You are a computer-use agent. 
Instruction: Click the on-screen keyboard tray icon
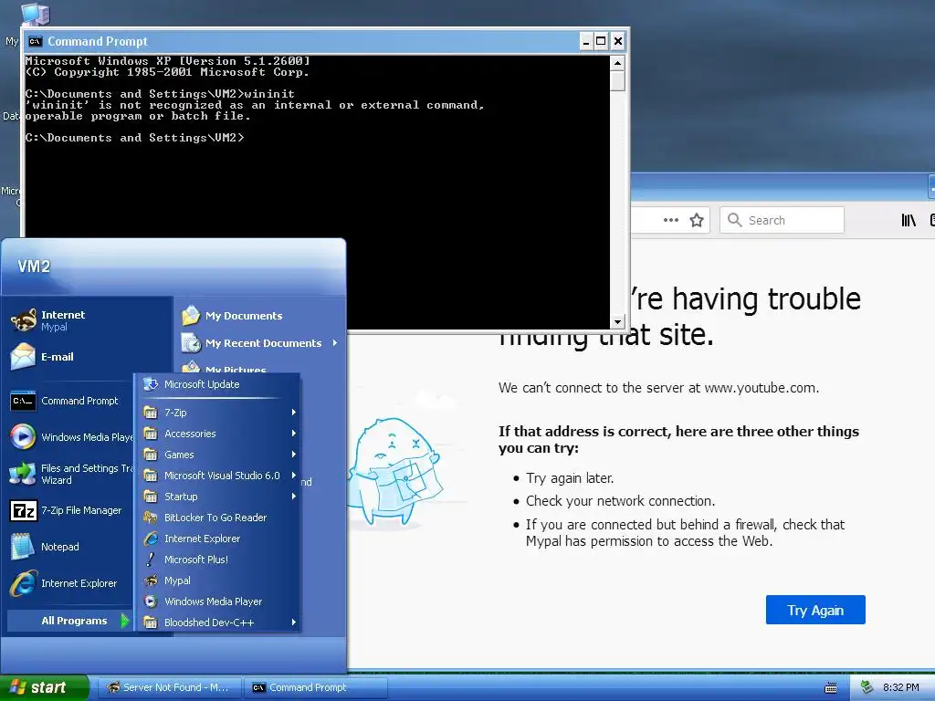831,688
